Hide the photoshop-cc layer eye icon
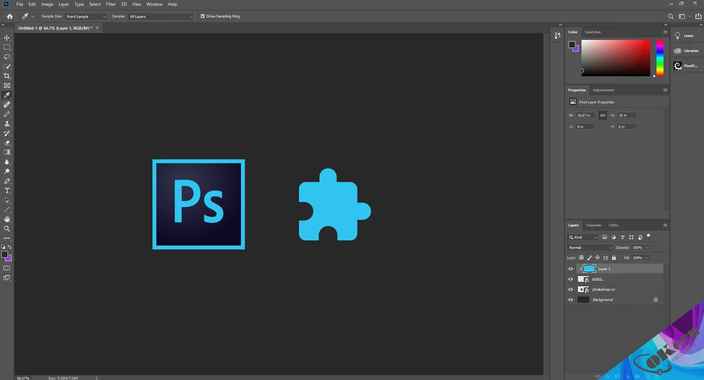Screen dimensions: 704x380 pyautogui.click(x=571, y=289)
